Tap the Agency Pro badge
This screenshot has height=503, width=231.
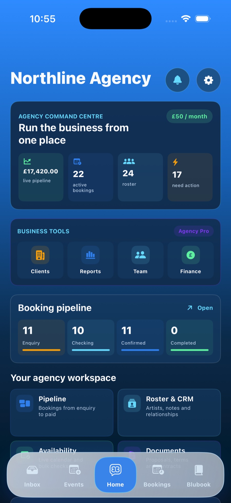pos(194,231)
